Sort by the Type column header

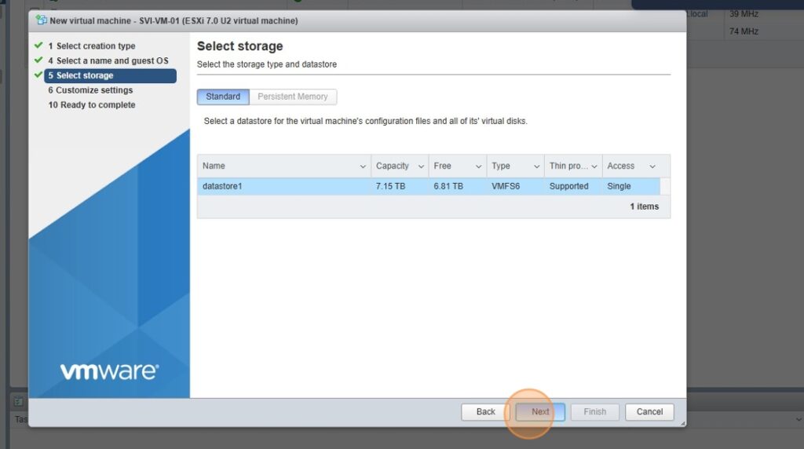click(501, 166)
